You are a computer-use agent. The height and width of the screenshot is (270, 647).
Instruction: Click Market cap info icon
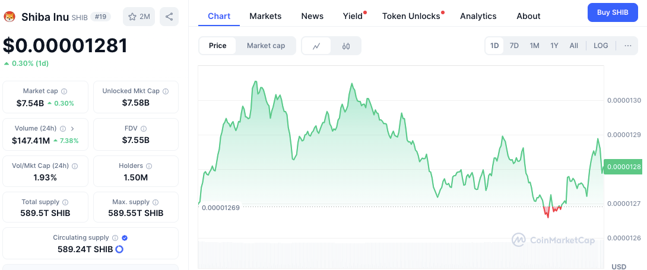(x=64, y=91)
